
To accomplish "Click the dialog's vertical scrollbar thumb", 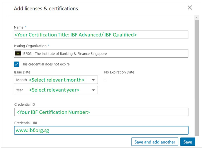I will pos(197,78).
